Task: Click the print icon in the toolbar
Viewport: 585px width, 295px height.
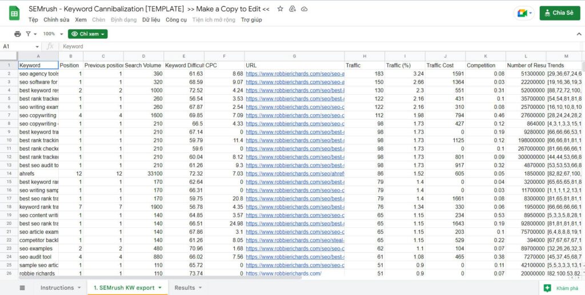Action: tap(18, 34)
